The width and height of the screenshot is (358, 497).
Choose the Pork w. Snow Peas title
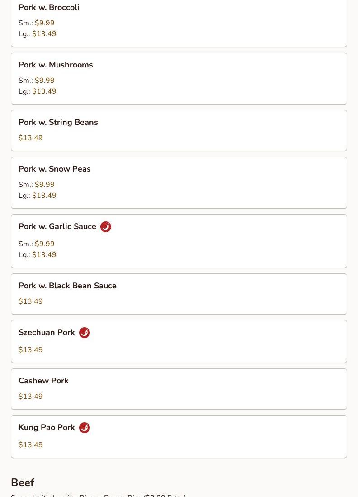pos(55,169)
